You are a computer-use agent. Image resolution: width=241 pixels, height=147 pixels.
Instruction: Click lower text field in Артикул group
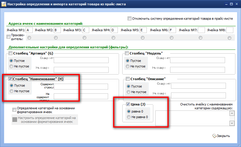[81, 70]
